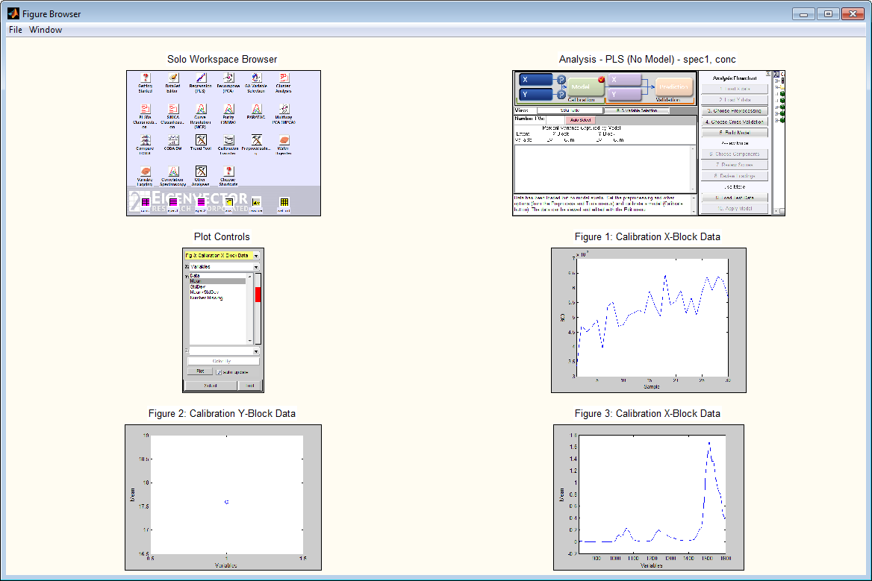Open the Z axis dropdown in Plot Controls
Screen dimensions: 872x581
pos(256,351)
